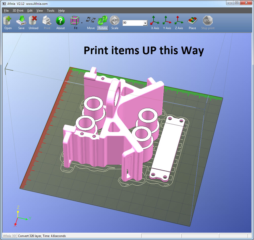The width and height of the screenshot is (254, 240).
Task: Toggle the Rotate tool
Action: point(103,23)
